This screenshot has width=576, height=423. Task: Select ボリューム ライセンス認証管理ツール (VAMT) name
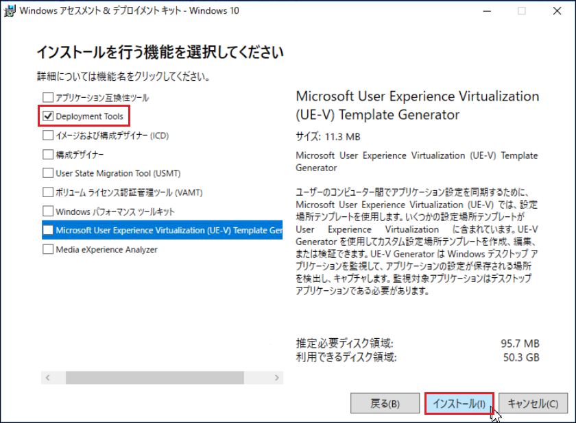(x=129, y=192)
